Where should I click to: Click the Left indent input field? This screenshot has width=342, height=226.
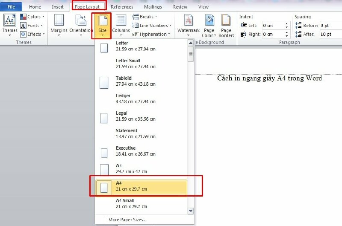[274, 26]
